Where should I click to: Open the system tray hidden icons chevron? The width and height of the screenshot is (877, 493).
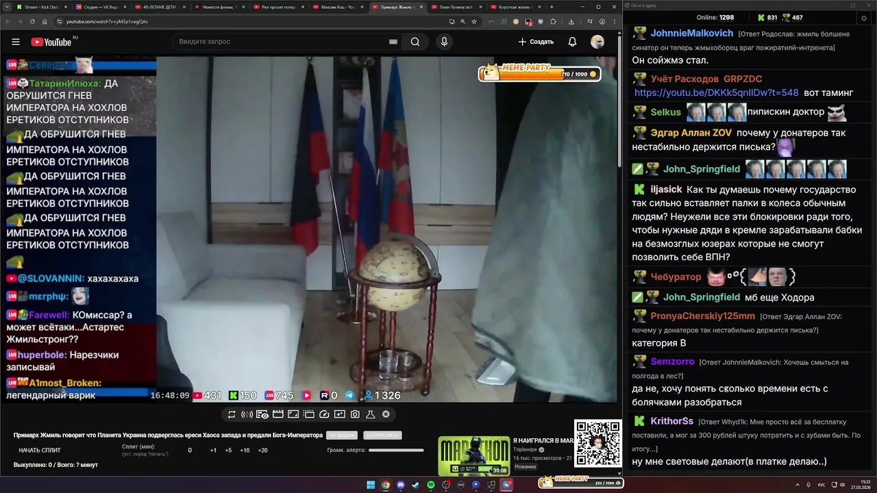[x=796, y=485]
